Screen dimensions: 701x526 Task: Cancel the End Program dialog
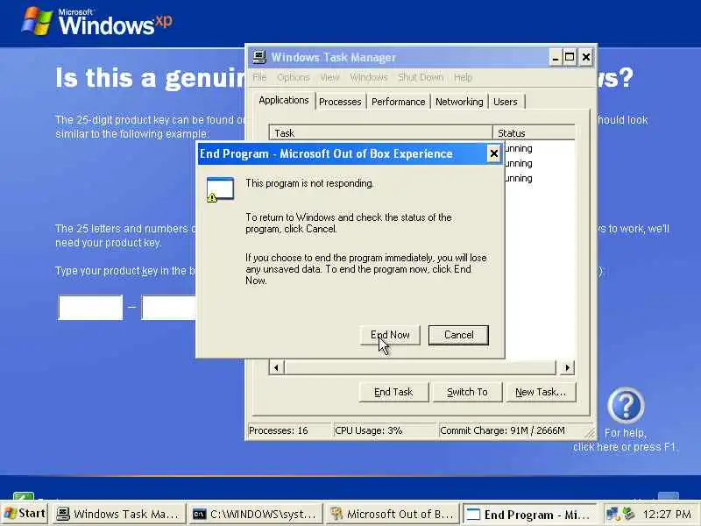458,335
